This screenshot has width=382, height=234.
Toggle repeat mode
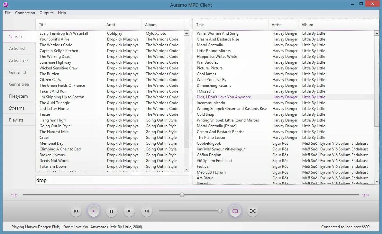pos(235,211)
